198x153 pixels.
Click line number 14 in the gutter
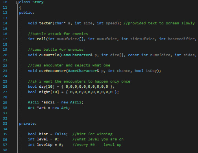[5, 23]
